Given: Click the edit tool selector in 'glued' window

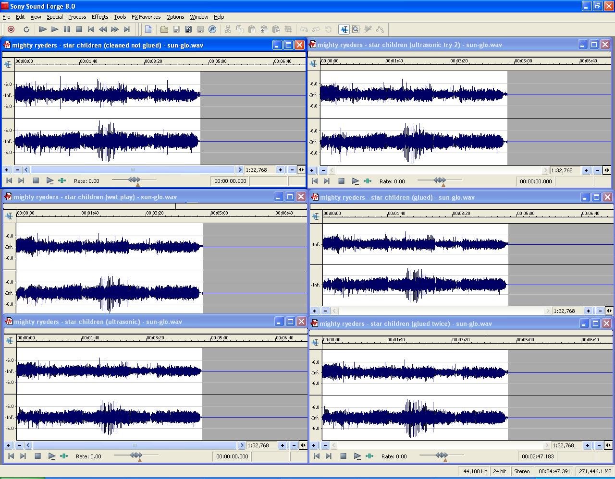Looking at the screenshot, I should (316, 216).
